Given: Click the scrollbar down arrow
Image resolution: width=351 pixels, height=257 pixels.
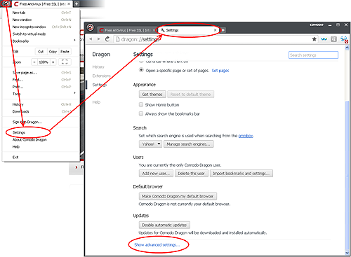Looking at the screenshot, I should pyautogui.click(x=347, y=253).
